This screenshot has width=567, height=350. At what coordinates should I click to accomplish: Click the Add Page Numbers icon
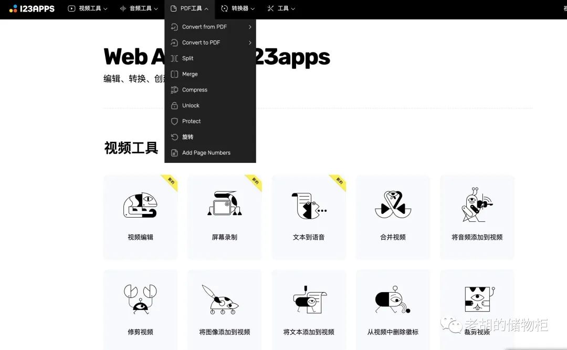coord(174,153)
